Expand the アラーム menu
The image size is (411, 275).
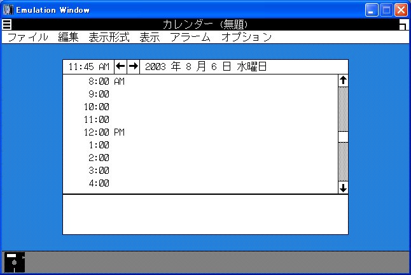point(190,37)
